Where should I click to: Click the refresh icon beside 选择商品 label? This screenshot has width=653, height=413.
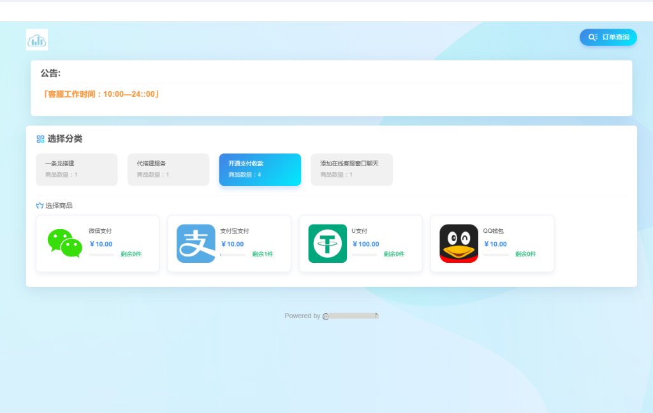(38, 205)
